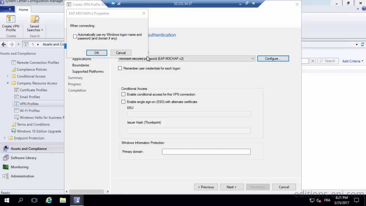Screen dimensions: 366x206
Task: Click the Assets and Compliance workspace icon
Action: 6,148
